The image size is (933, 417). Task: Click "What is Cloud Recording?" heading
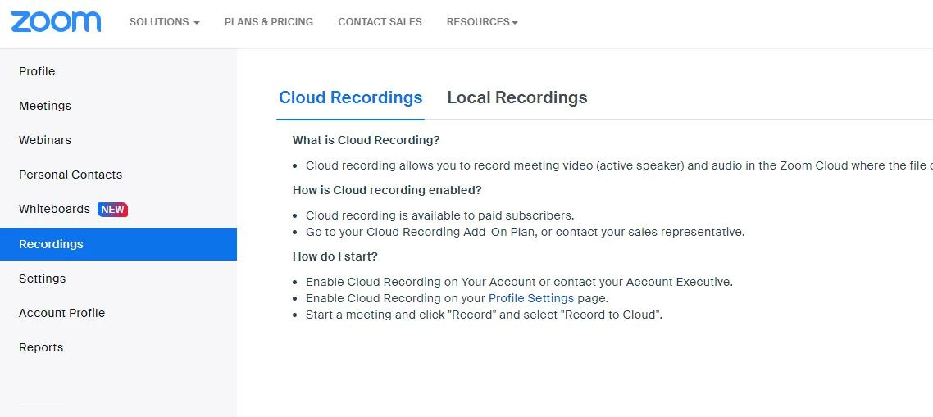[366, 140]
